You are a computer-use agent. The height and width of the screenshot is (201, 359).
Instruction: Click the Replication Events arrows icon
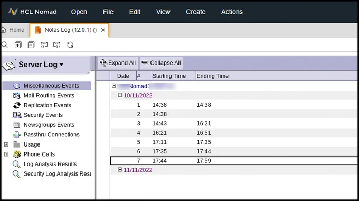tap(16, 105)
